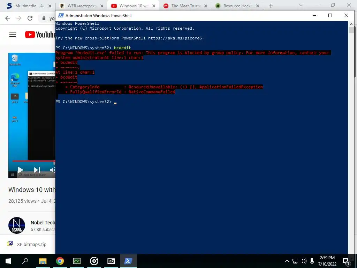This screenshot has width=357, height=268.
Task: Open the network tray icon
Action: [295, 261]
